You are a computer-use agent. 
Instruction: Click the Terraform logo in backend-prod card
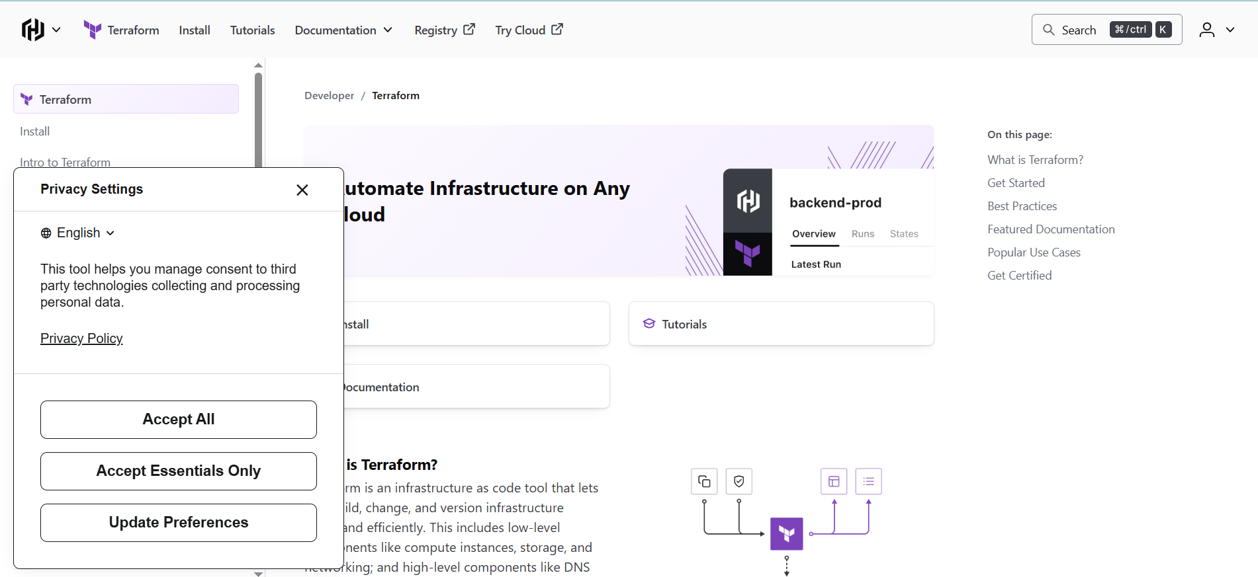point(748,254)
